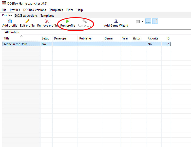Switch to the DOSBox versions tab
This screenshot has width=191, height=147.
[26, 16]
